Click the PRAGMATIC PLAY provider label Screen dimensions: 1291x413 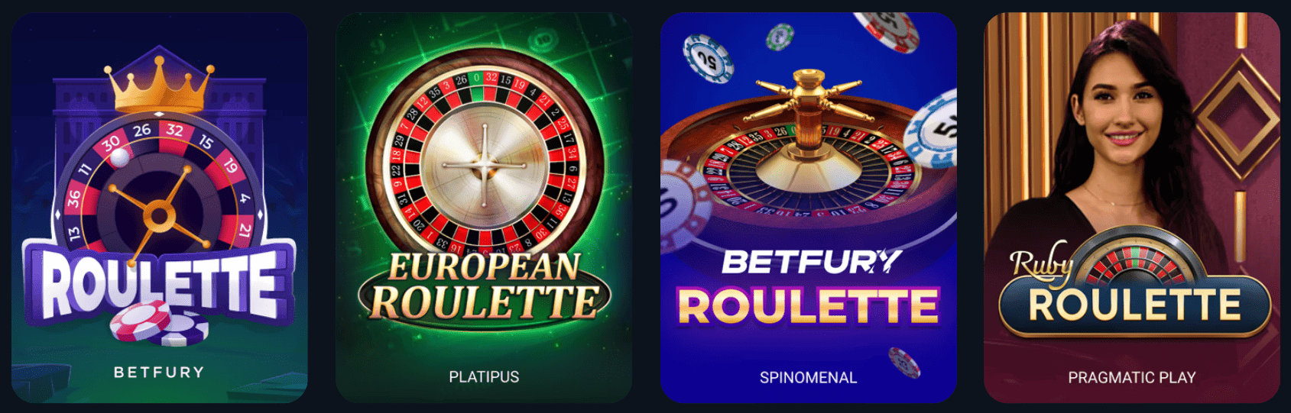[x=1132, y=377]
